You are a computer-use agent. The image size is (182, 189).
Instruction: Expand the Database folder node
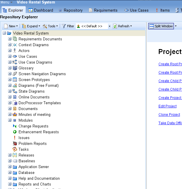(x=10, y=172)
